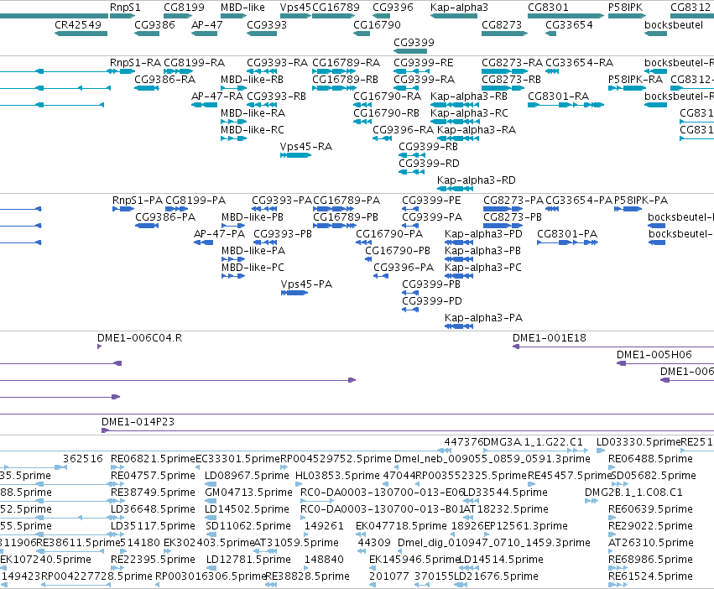Image resolution: width=714 pixels, height=589 pixels.
Task: Click protein AP-47-PA label
Action: 220,234
